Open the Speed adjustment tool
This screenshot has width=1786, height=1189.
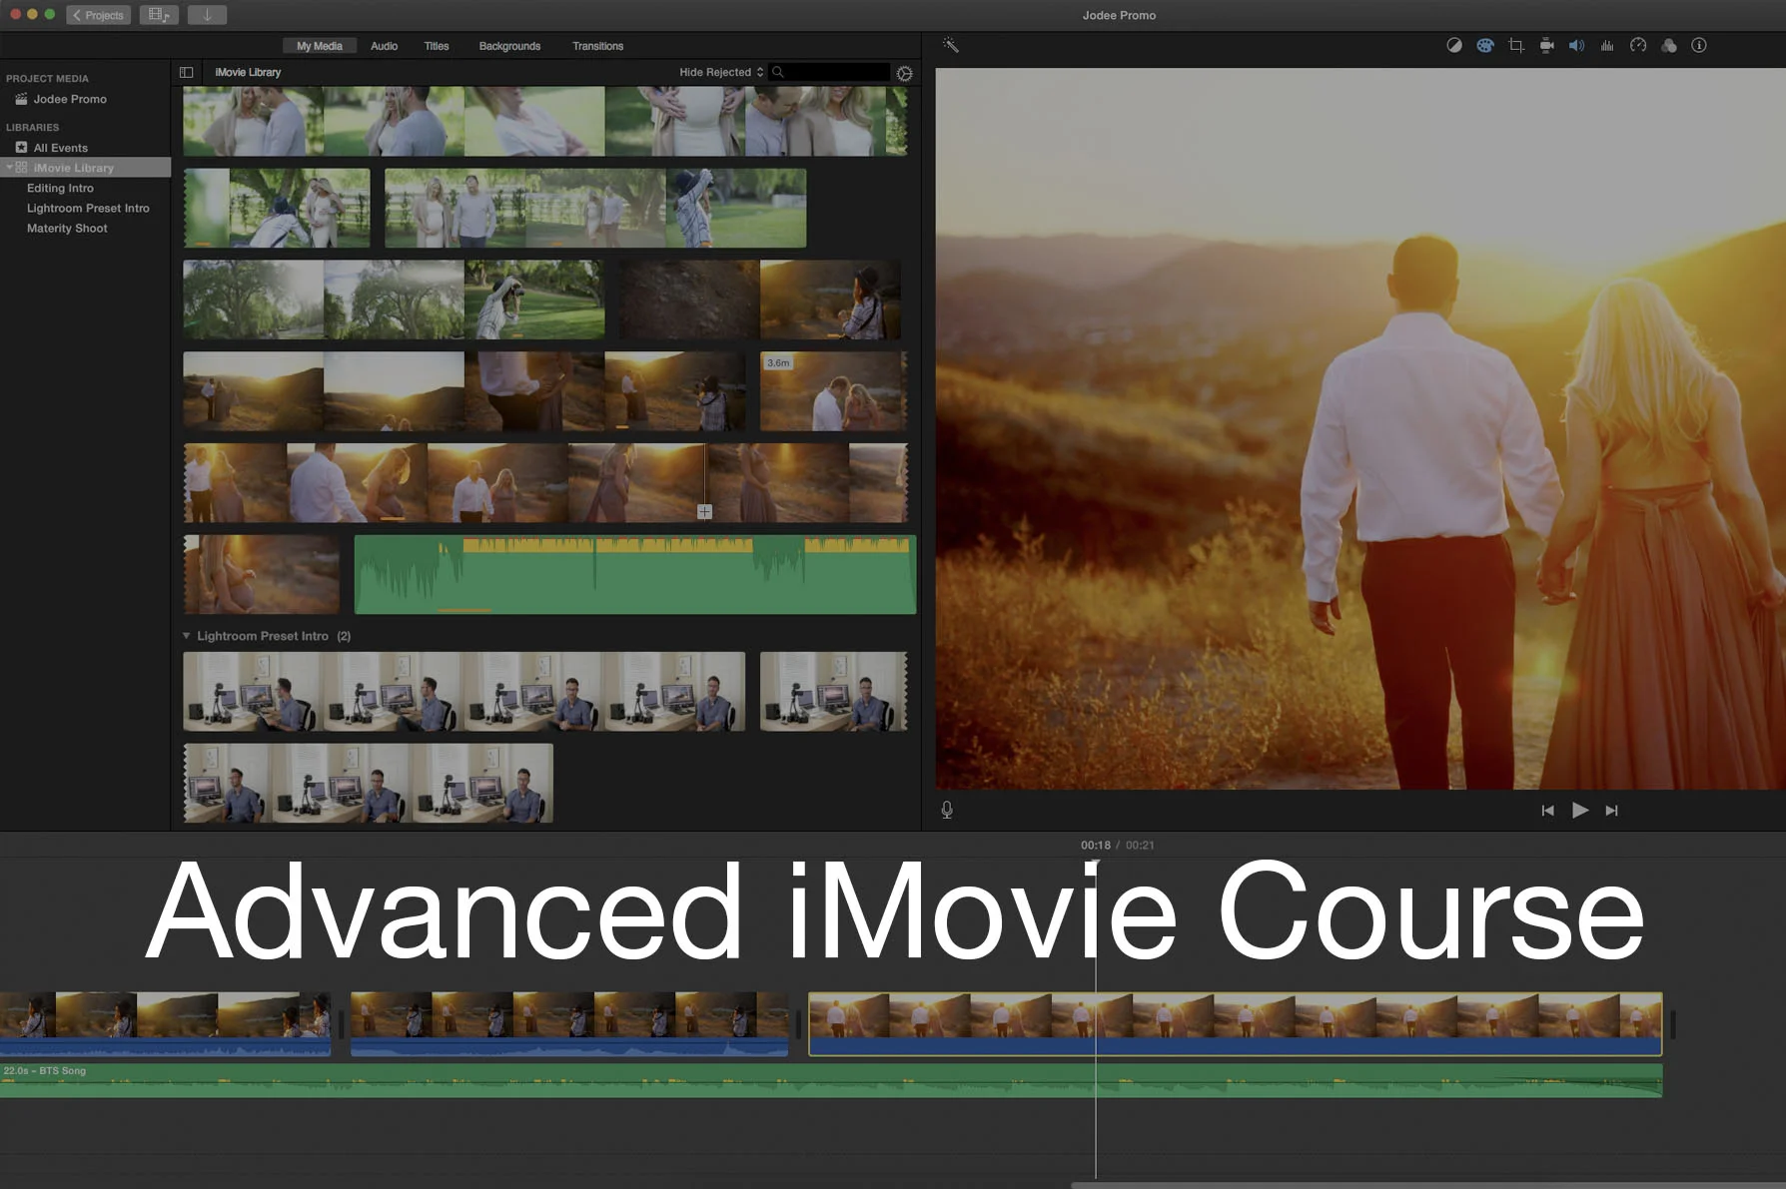click(1638, 45)
